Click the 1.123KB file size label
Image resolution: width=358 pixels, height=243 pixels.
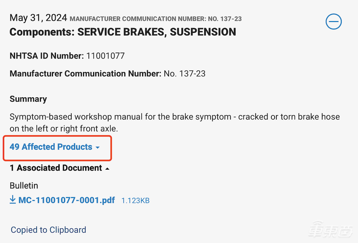coord(135,200)
